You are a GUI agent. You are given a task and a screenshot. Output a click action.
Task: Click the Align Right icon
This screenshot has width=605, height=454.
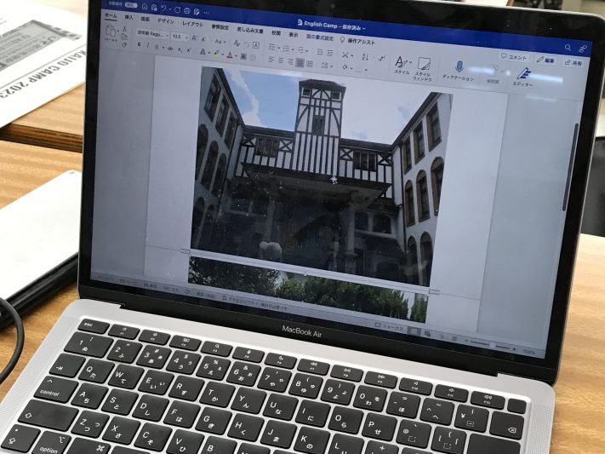(290, 61)
